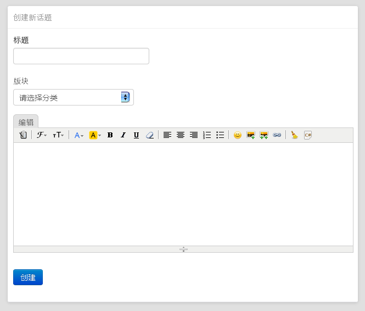
Task: Expand the 请选择分类 category dropdown
Action: tap(74, 97)
